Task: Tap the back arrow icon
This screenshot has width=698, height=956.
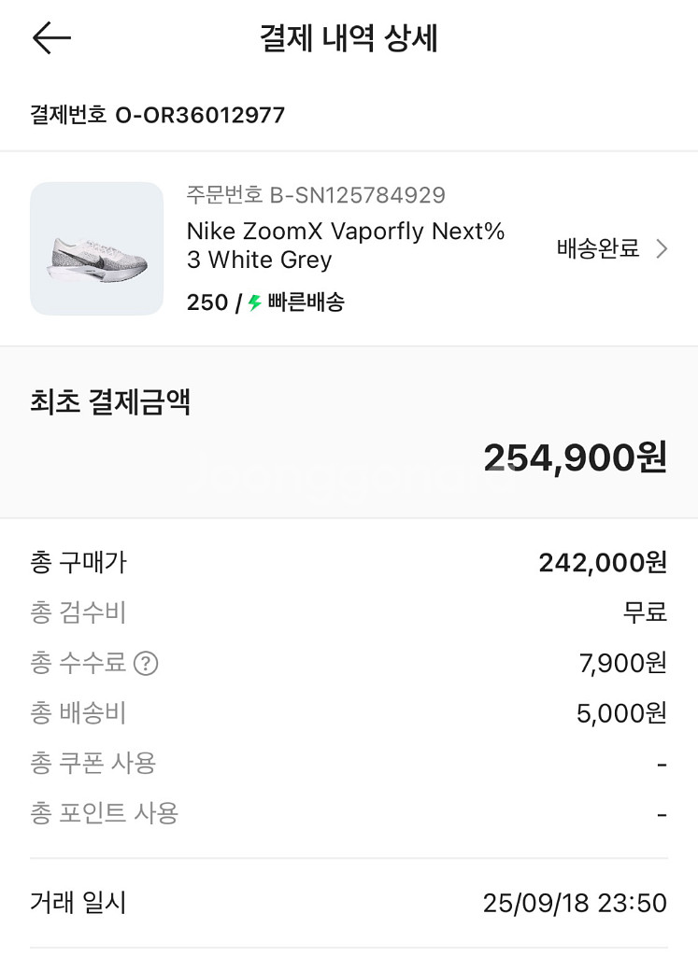Action: tap(51, 38)
